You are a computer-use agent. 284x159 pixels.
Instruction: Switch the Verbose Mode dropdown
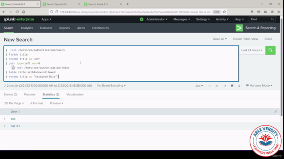259,85
